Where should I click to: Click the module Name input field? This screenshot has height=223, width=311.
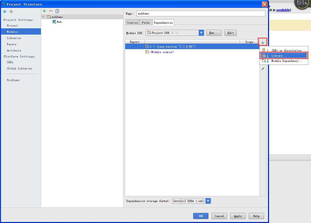[x=201, y=14]
